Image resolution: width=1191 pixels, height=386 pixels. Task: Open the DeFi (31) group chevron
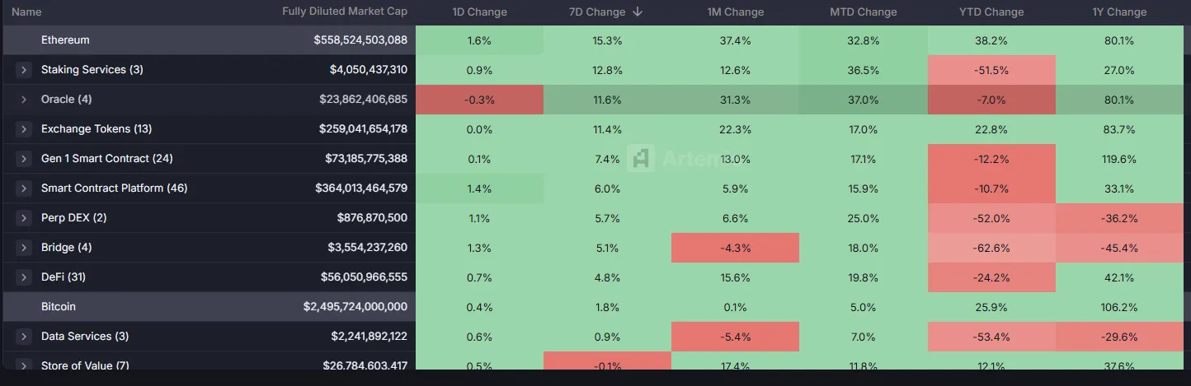click(x=23, y=277)
